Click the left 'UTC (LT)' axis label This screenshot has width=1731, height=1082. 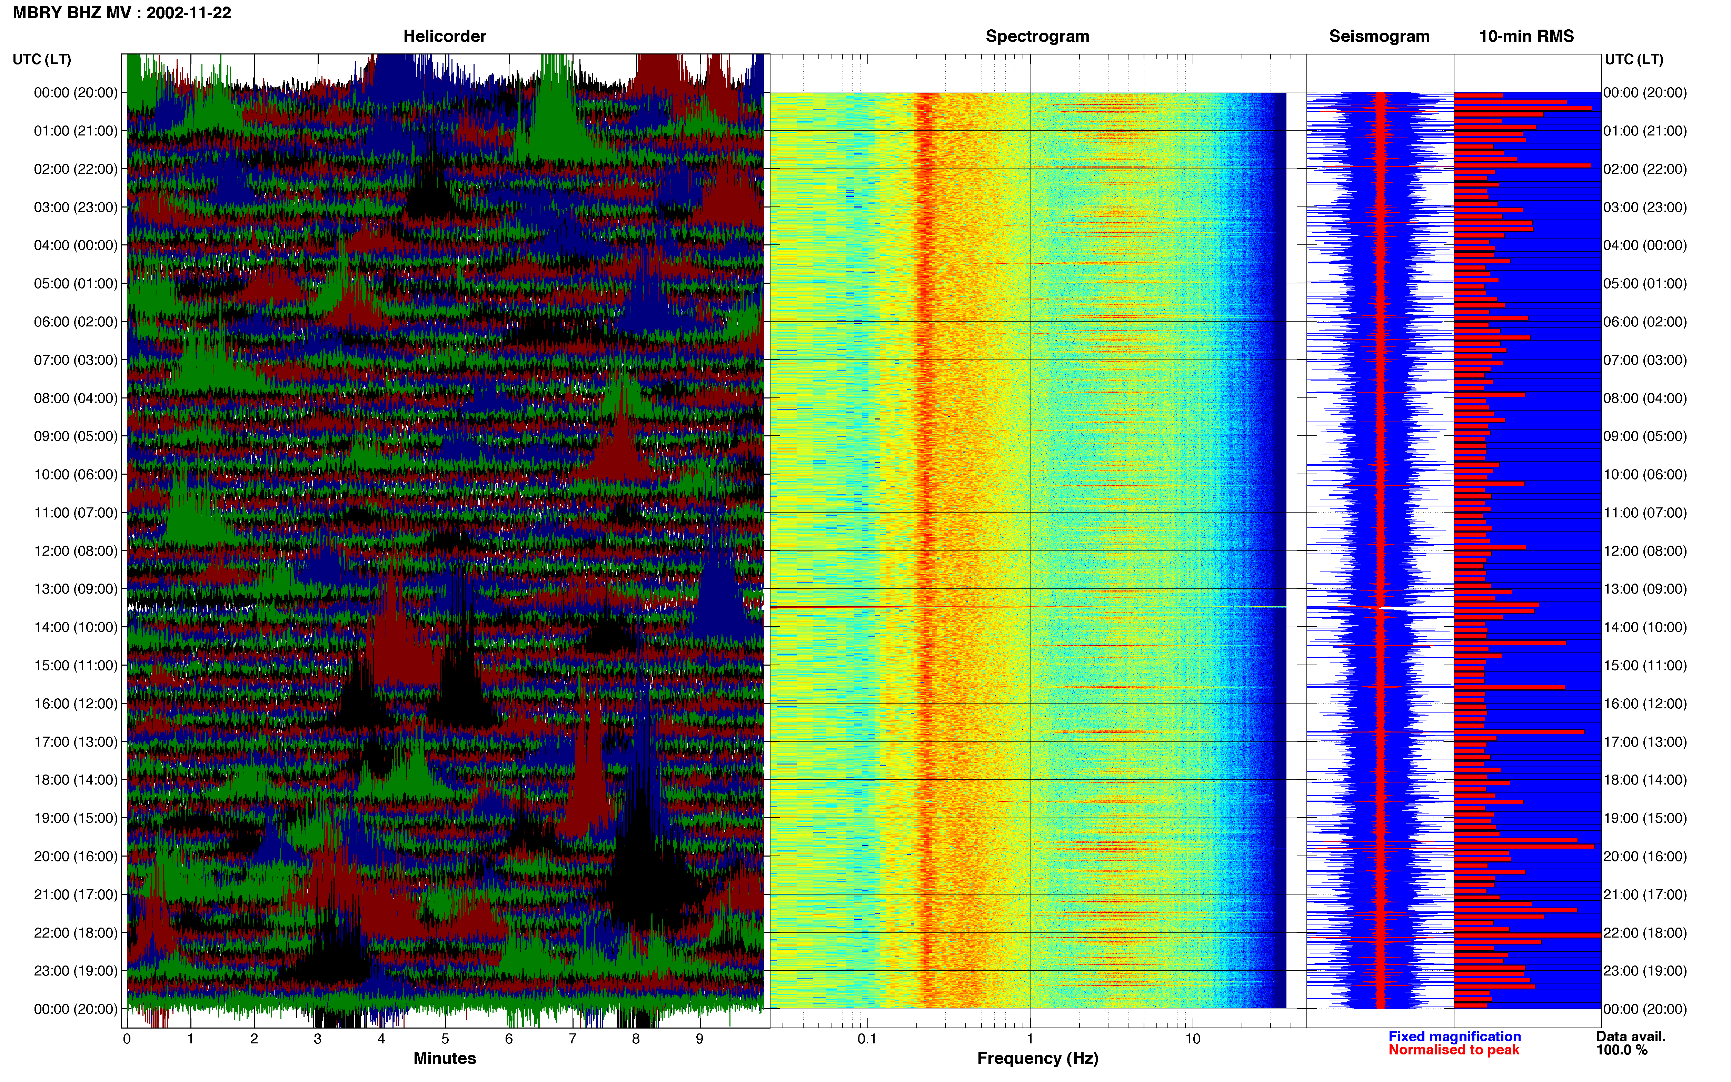[42, 59]
